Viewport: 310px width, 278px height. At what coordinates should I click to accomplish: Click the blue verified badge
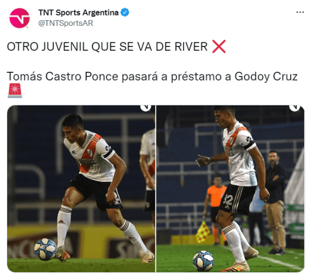tap(125, 12)
